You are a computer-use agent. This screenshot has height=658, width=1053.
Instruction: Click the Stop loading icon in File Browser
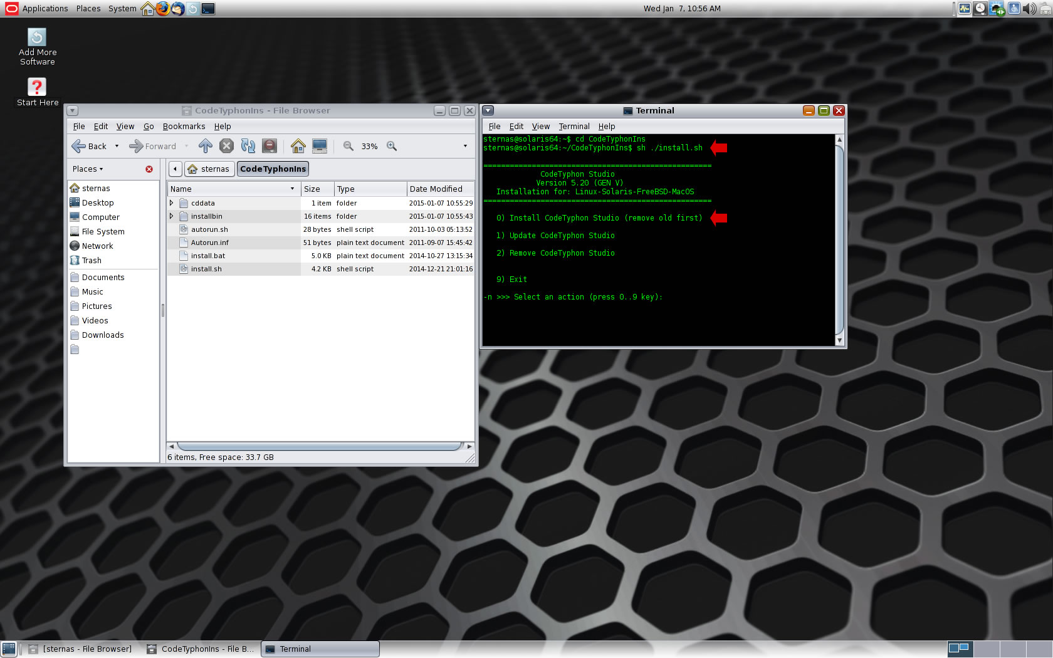point(226,146)
